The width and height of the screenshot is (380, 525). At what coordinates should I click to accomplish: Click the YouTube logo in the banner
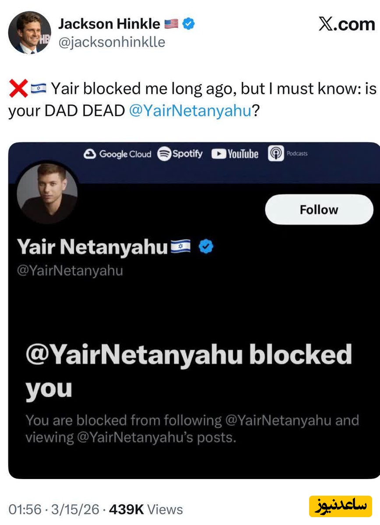pyautogui.click(x=235, y=154)
